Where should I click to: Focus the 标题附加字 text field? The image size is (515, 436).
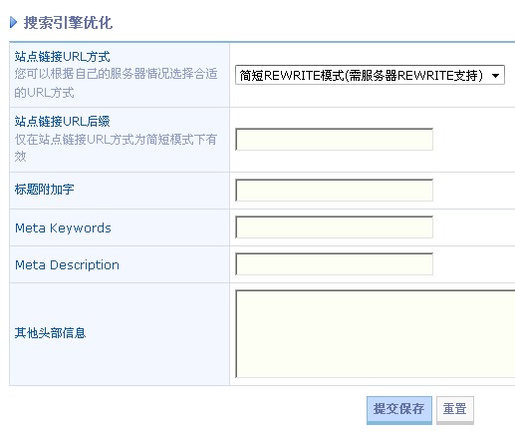tap(334, 191)
